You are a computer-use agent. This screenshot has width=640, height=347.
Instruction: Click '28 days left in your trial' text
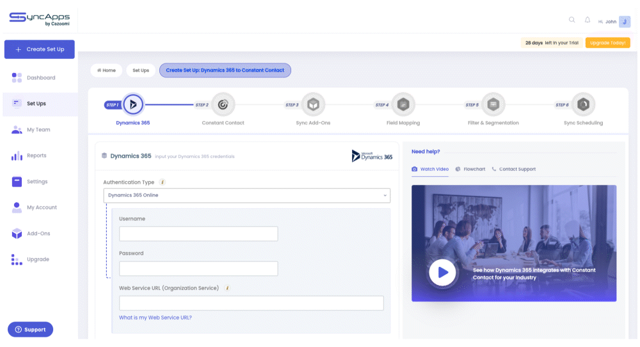pos(552,43)
